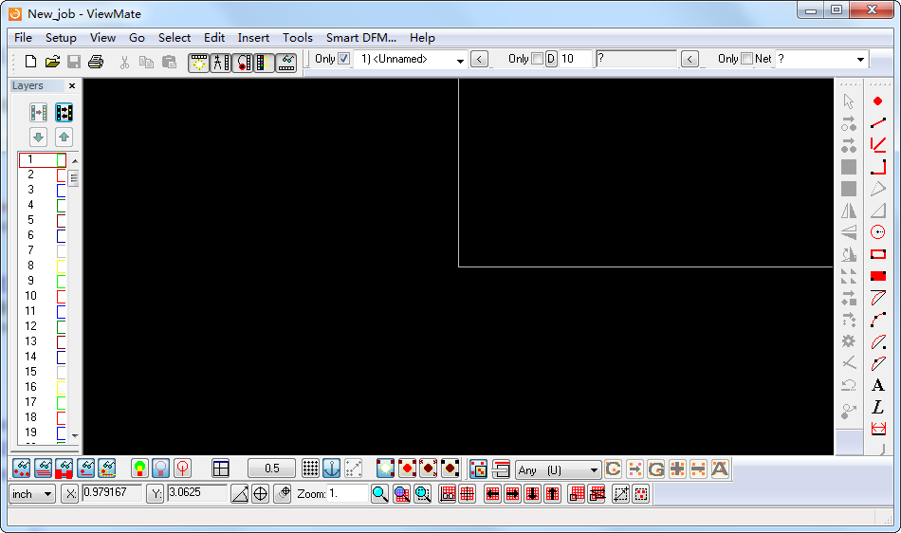The width and height of the screenshot is (901, 533).
Task: Click the green color swatch of layer 17
Action: (62, 403)
